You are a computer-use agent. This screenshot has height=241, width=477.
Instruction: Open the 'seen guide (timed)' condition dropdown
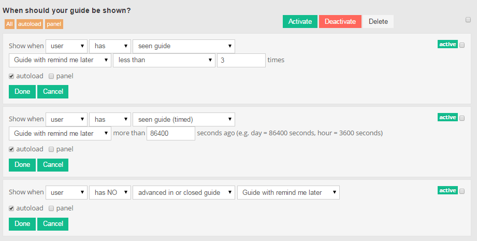(183, 120)
